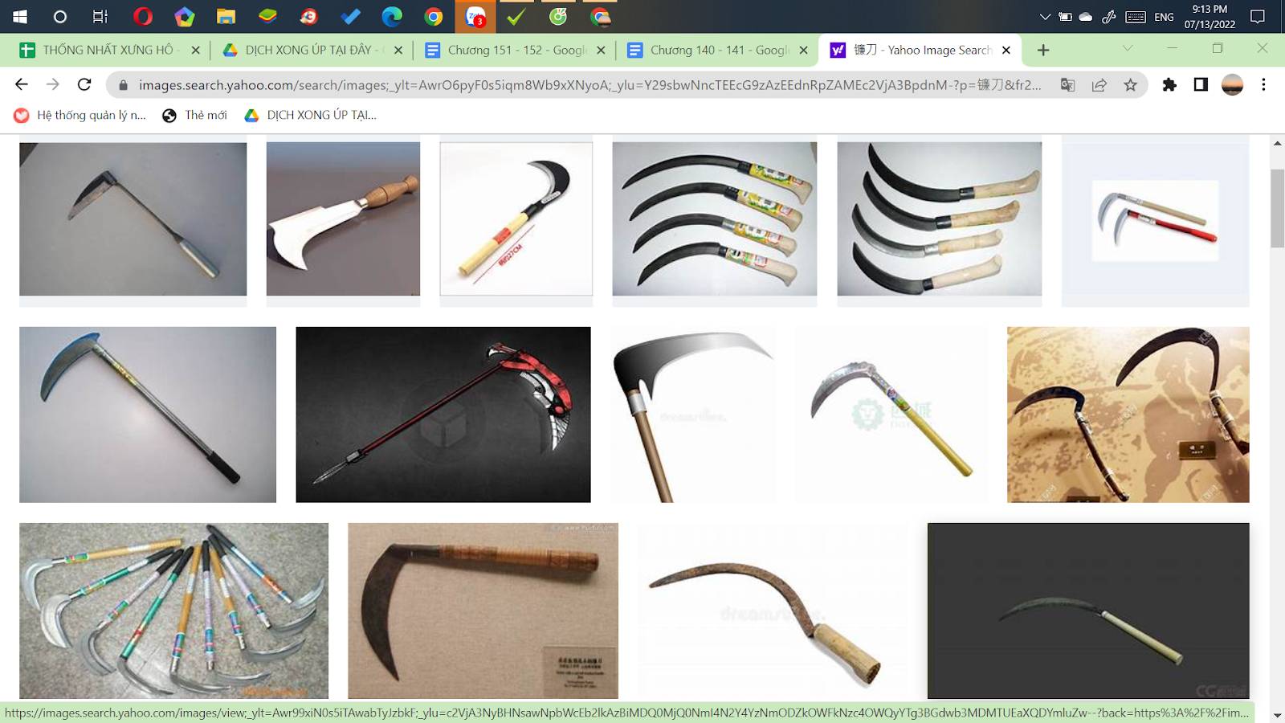Expand the tab search chevron

click(1128, 49)
